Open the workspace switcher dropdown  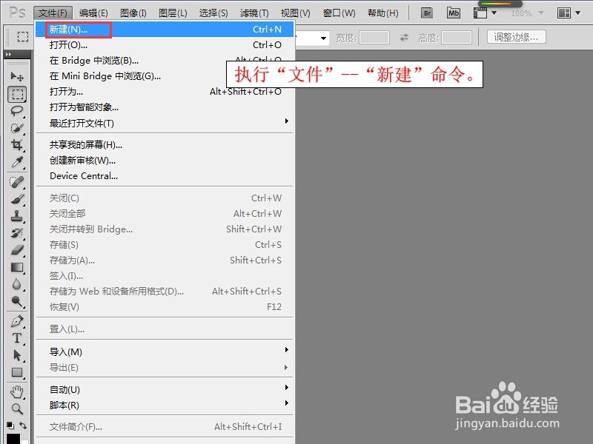(x=568, y=12)
